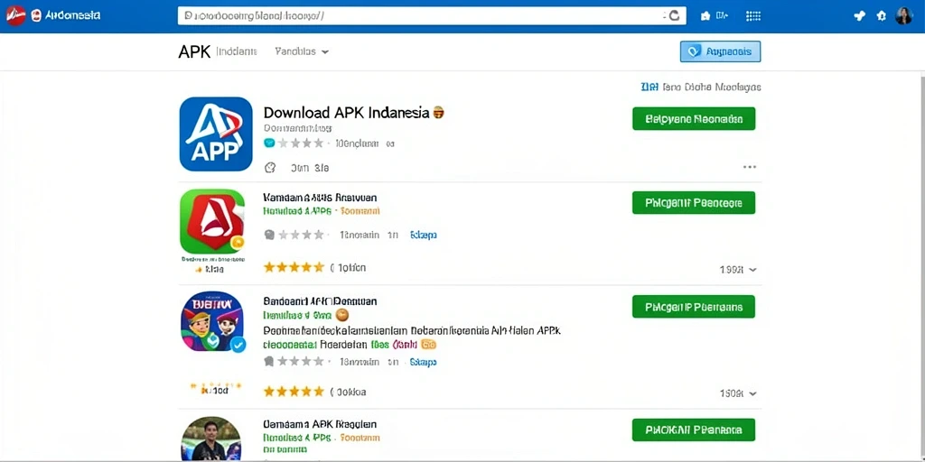925x462 pixels.
Task: Click the round red icon beside the header site name
Action: click(x=36, y=16)
